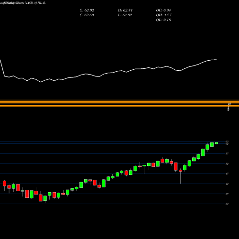The width and height of the screenshot is (239, 239).
Task: Click the 57 price axis label
Action: point(227,153)
